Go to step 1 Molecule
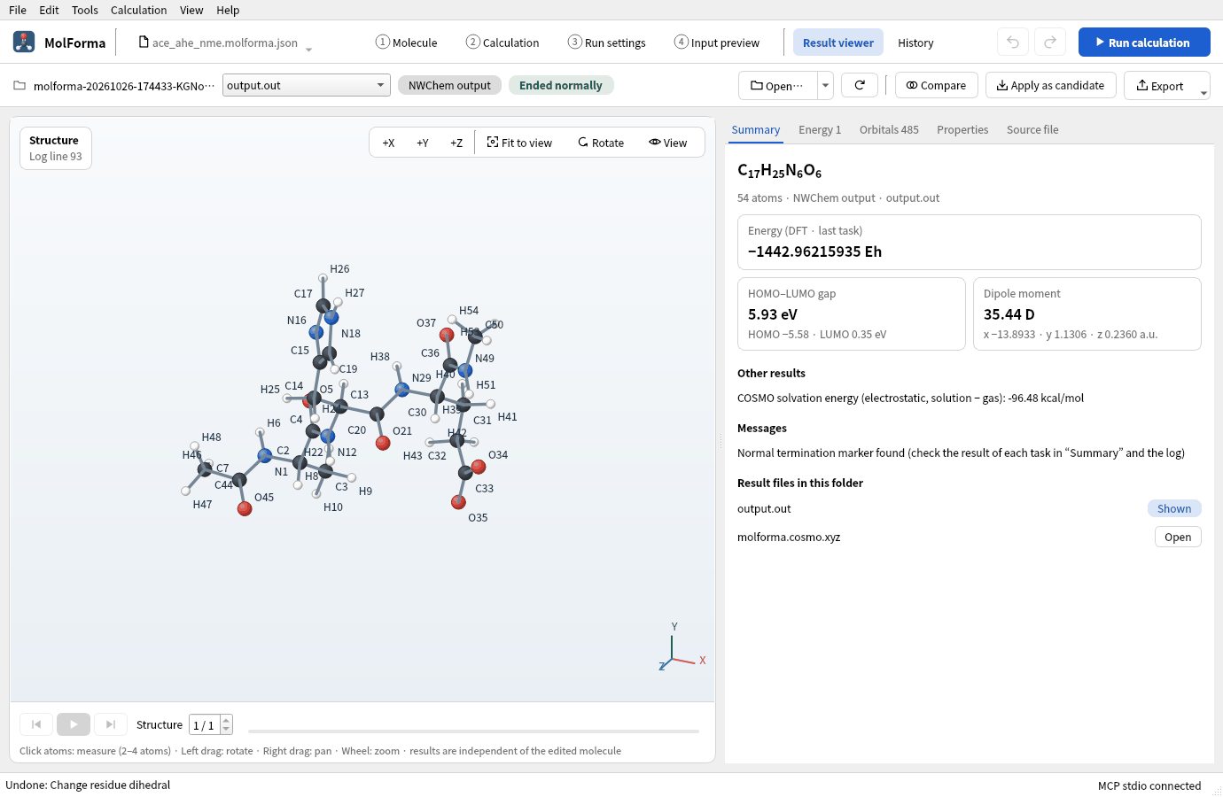The width and height of the screenshot is (1223, 797). click(x=407, y=43)
